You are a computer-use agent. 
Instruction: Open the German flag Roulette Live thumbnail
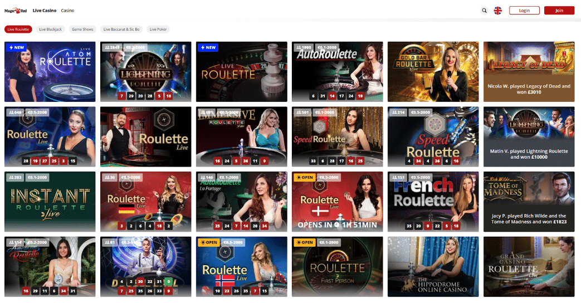[145, 202]
